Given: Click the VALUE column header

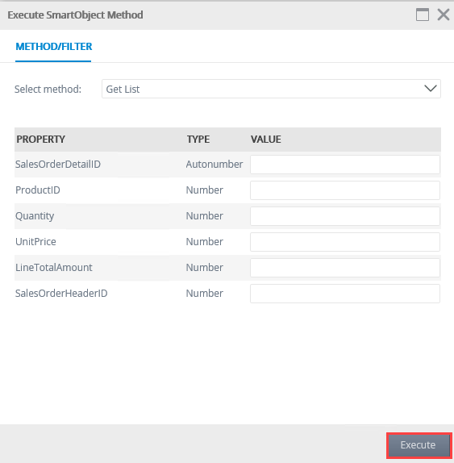Looking at the screenshot, I should pyautogui.click(x=265, y=140).
